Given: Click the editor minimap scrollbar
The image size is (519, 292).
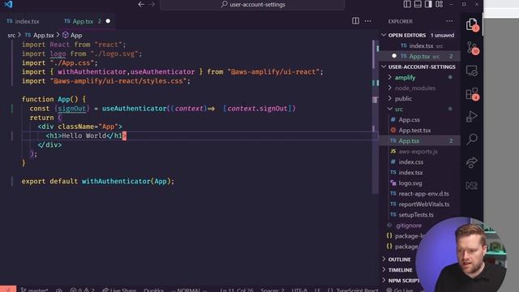Looking at the screenshot, I should coord(375,116).
